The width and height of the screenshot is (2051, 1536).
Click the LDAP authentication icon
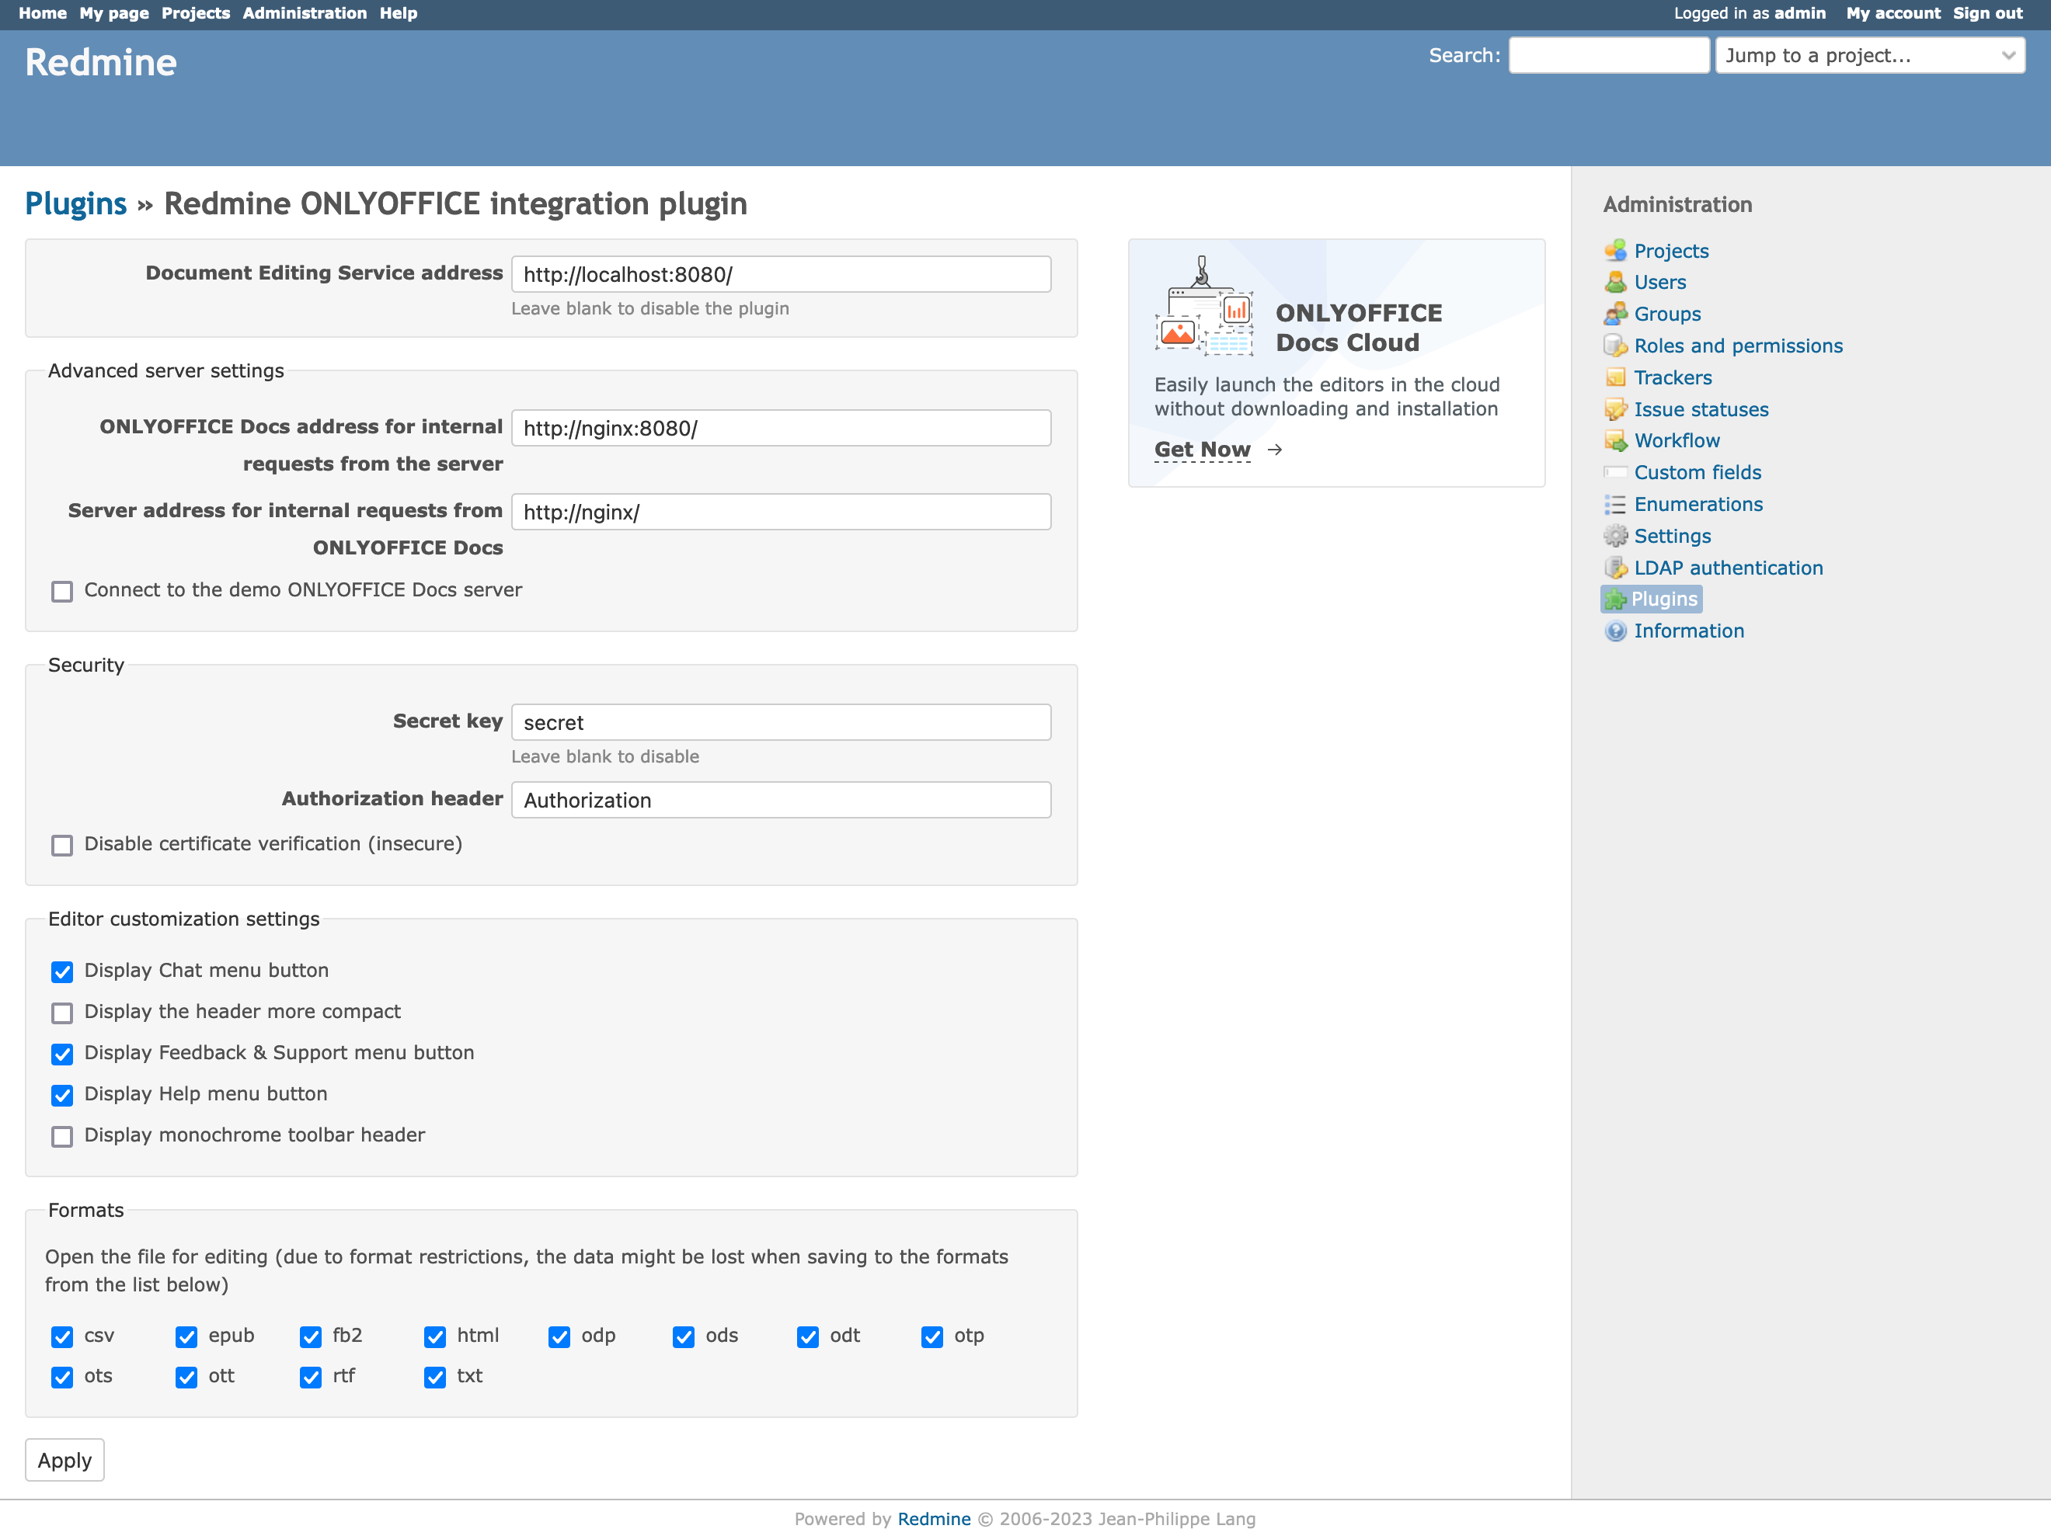pos(1615,568)
